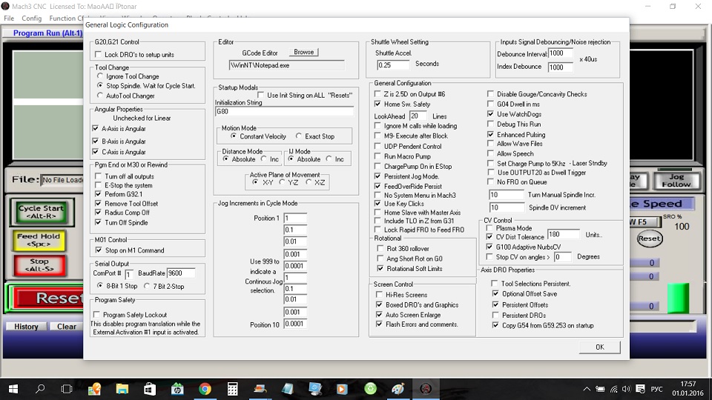Confirm the dialog with OK
Screen dimensions: 712x400
pyautogui.click(x=600, y=347)
